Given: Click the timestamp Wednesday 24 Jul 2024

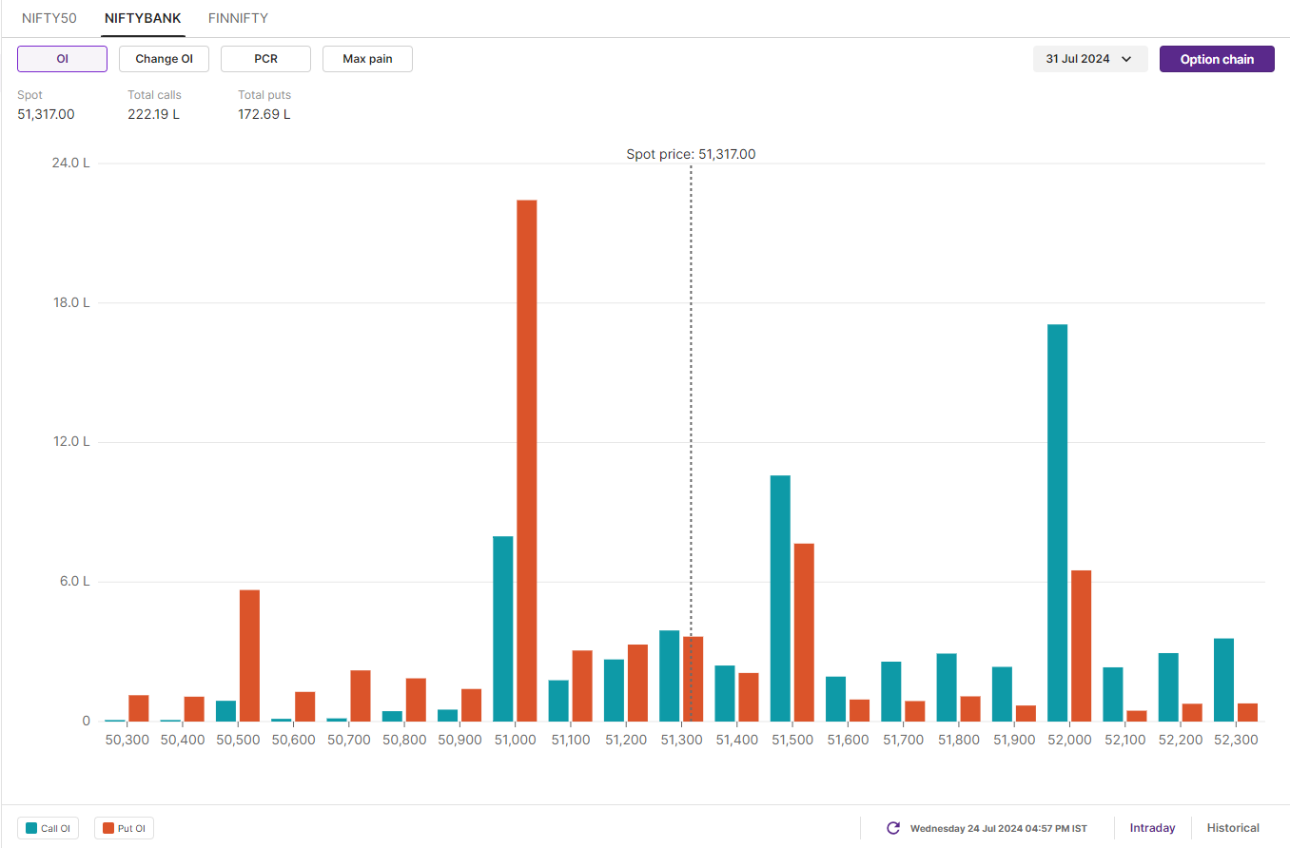Looking at the screenshot, I should click(999, 829).
